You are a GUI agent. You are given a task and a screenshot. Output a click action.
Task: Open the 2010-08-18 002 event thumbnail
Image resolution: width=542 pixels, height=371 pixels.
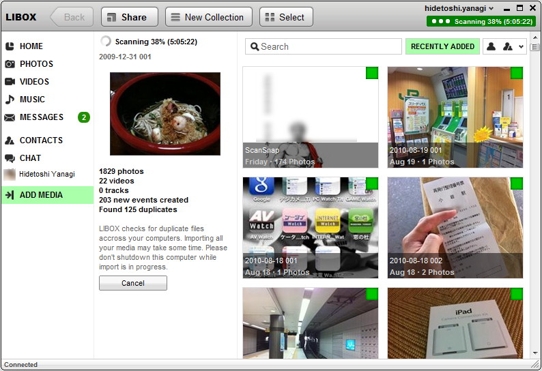[455, 228]
